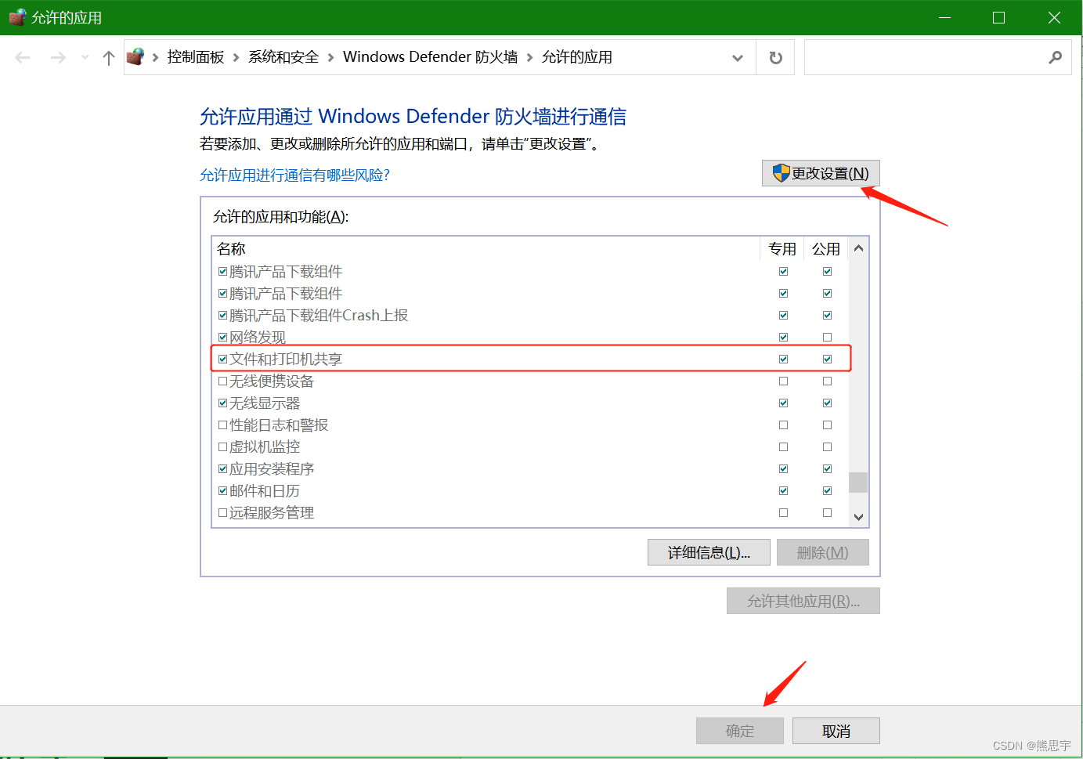1083x759 pixels.
Task: Select 邮件和日历 row text
Action: (265, 491)
